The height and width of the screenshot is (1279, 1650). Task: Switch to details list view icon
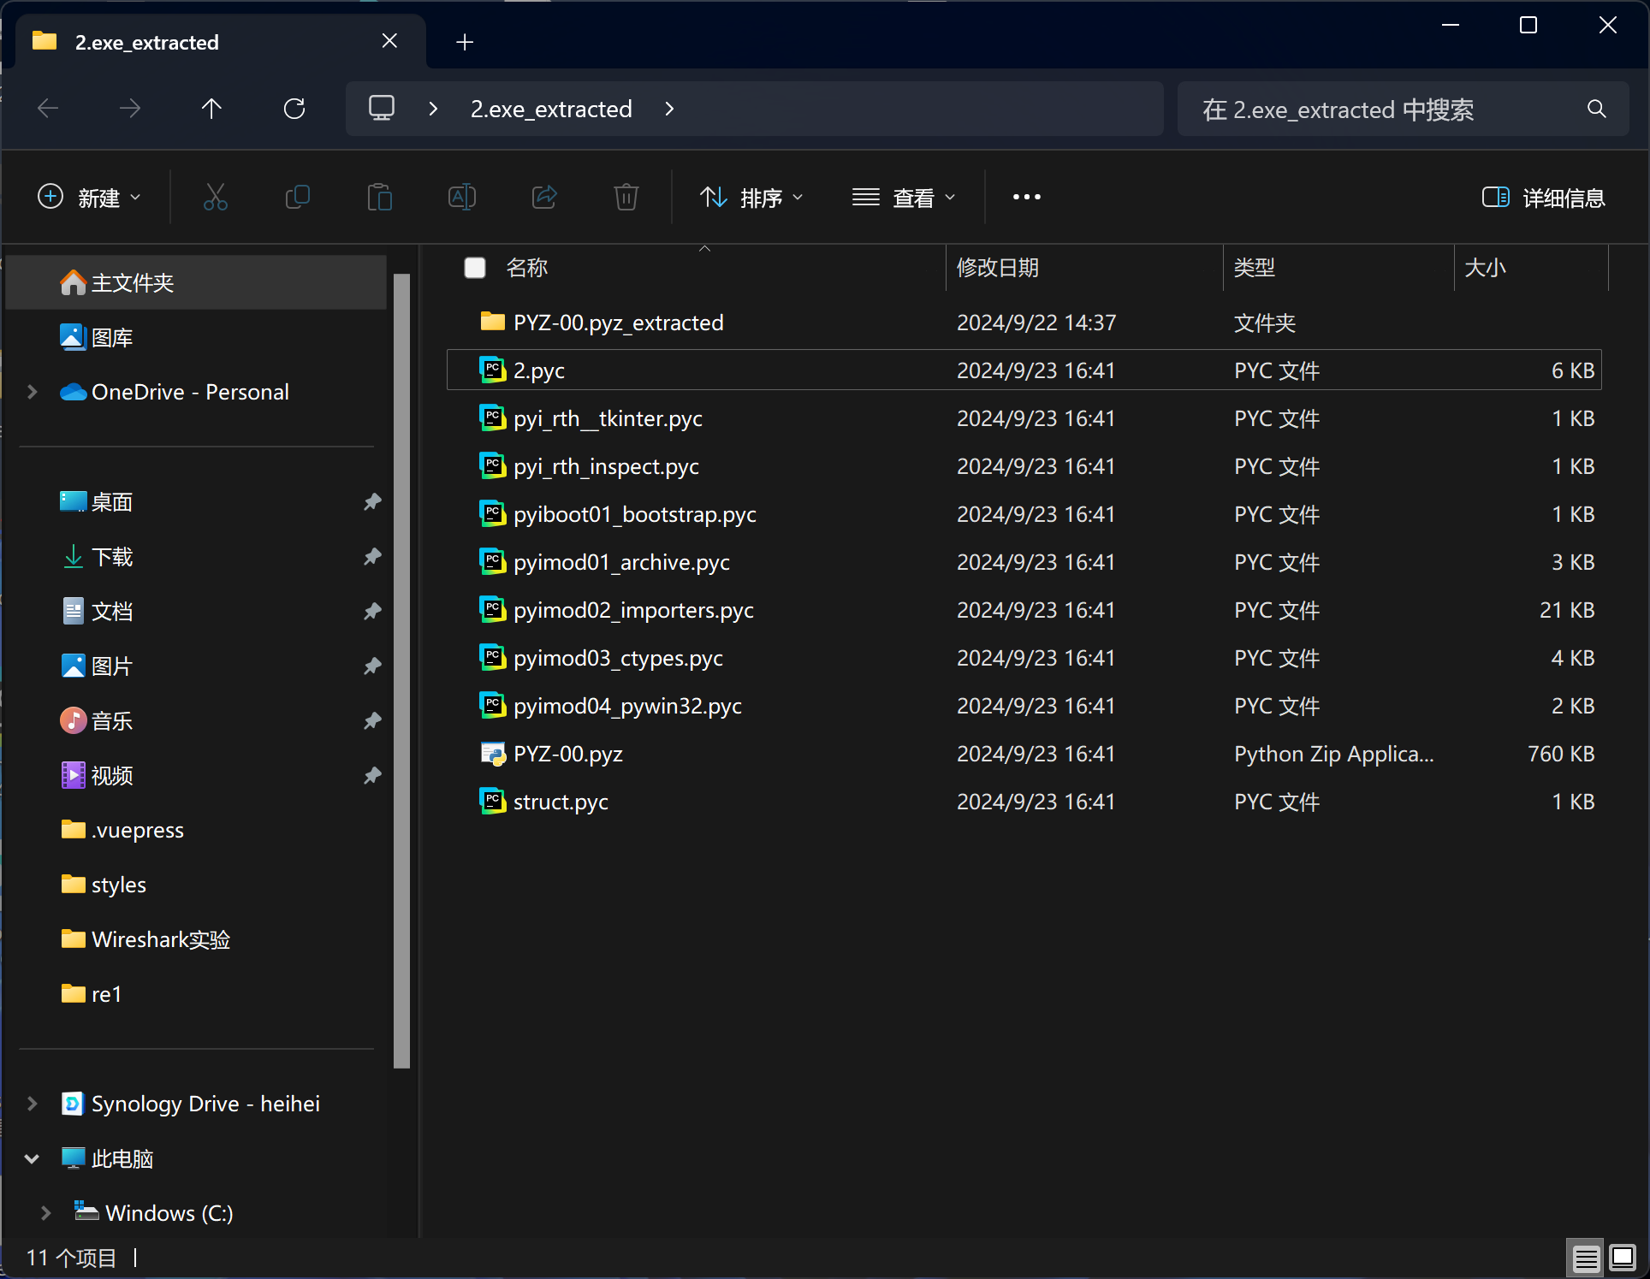click(1586, 1258)
